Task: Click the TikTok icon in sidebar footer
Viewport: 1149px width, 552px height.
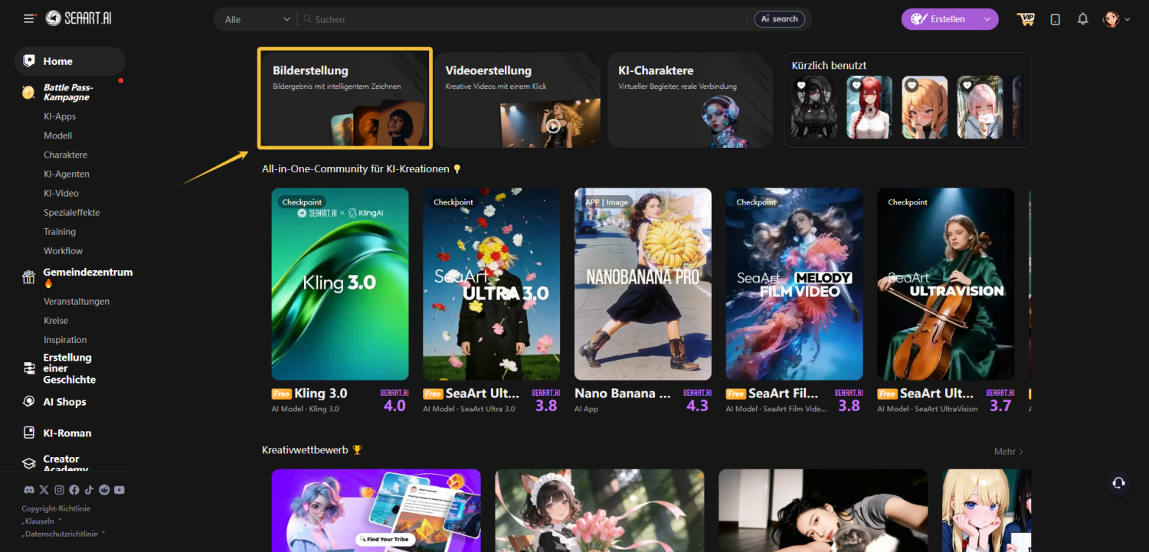Action: [89, 490]
